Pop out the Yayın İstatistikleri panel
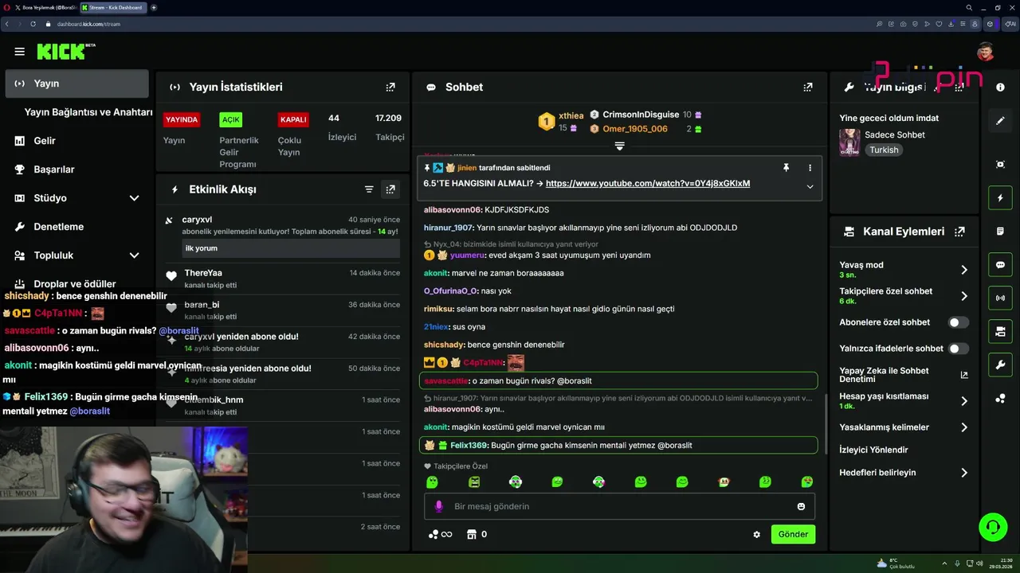The image size is (1020, 573). coord(390,87)
